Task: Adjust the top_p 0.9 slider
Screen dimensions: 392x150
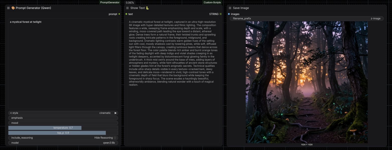Action: click(63, 133)
